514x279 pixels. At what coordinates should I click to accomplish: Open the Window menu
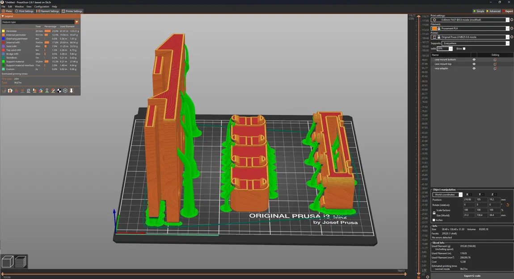19,7
